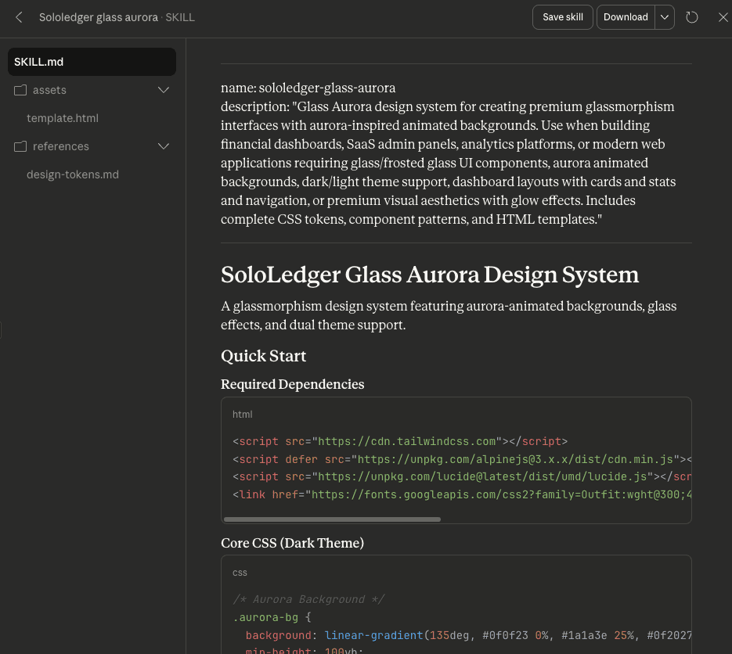Close the skill preview panel
The height and width of the screenshot is (654, 732).
pos(723,17)
